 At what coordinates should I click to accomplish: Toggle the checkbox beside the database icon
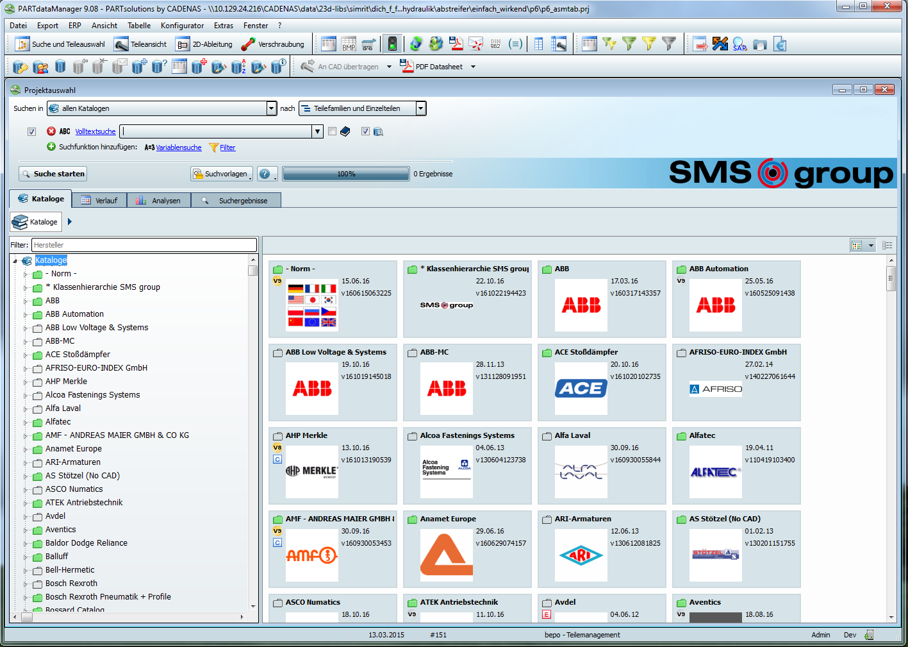point(365,131)
